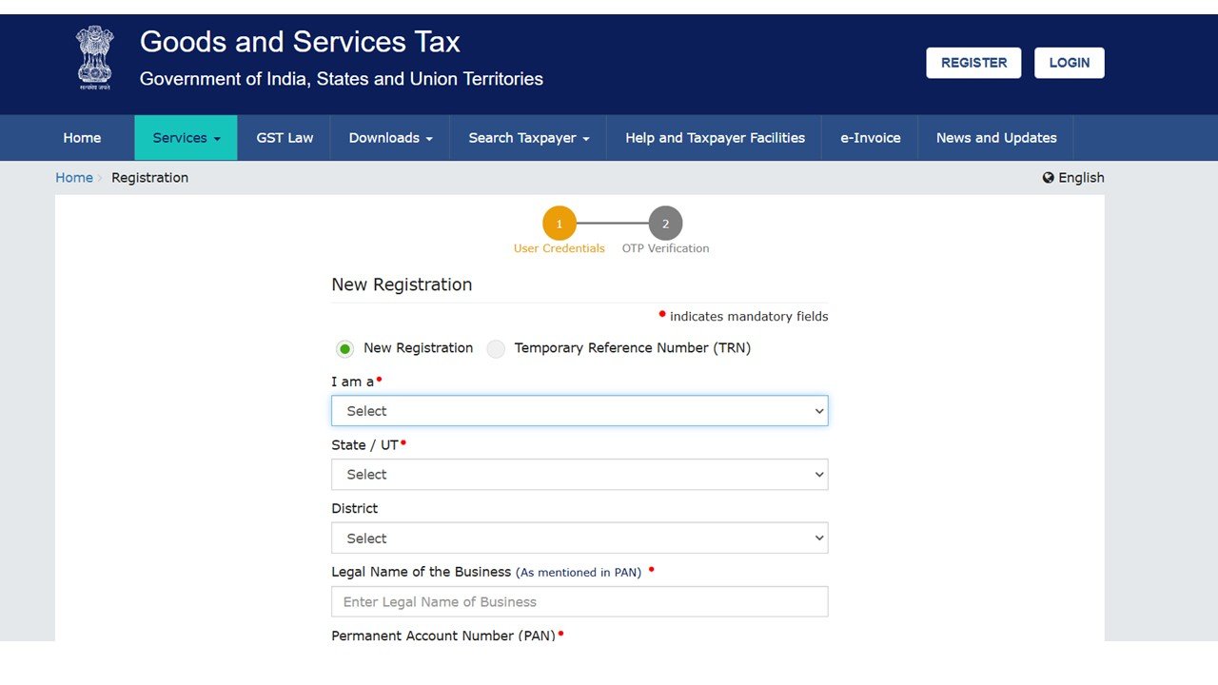Open Help and Taxpayer Facilities
The image size is (1218, 685).
(715, 138)
